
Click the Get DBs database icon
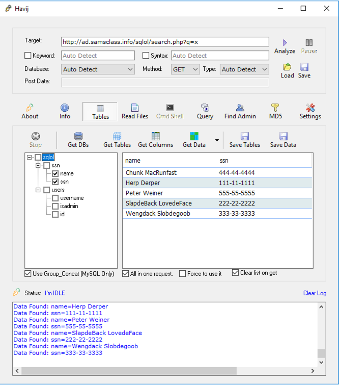(78, 136)
